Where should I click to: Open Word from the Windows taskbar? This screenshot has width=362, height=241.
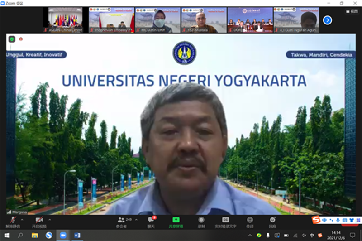point(77,236)
